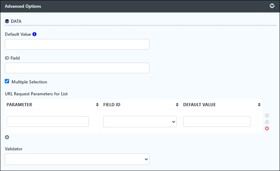280x171 pixels.
Task: Sort by the PARAMETER column arrows
Action: (x=97, y=105)
